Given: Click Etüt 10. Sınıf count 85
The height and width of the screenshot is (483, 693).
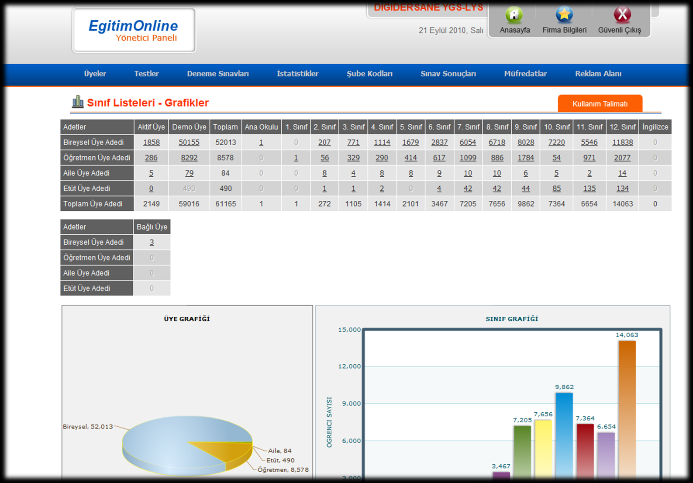Looking at the screenshot, I should coord(556,188).
